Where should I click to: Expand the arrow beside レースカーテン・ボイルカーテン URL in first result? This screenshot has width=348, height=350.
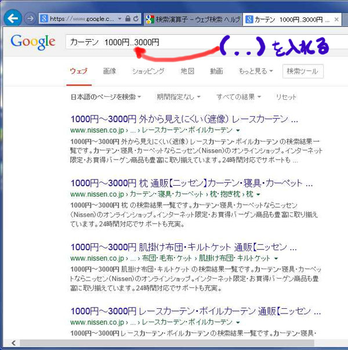238,131
